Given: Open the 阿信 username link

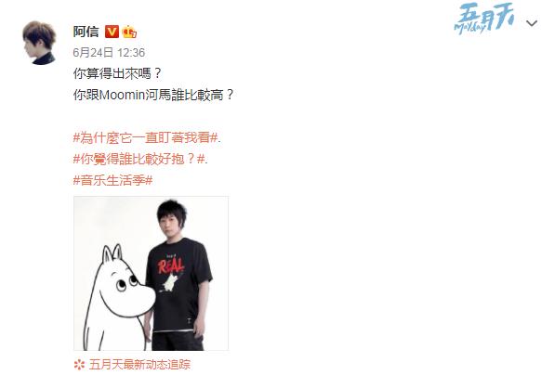Looking at the screenshot, I should [86, 32].
